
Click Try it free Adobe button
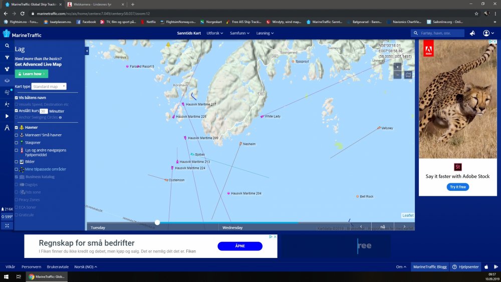[457, 187]
